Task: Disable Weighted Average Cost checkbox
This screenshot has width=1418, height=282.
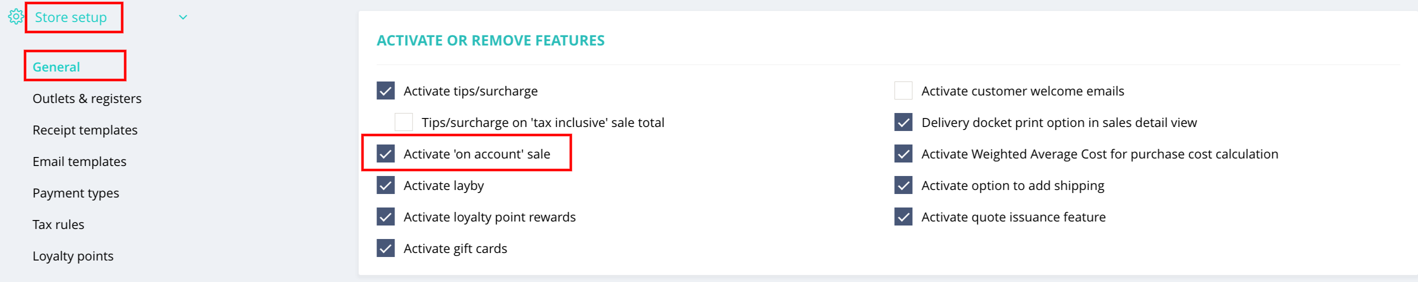Action: coord(904,154)
